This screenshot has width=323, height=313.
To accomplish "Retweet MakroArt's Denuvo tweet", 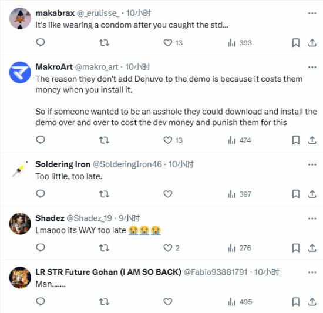I will click(x=104, y=140).
